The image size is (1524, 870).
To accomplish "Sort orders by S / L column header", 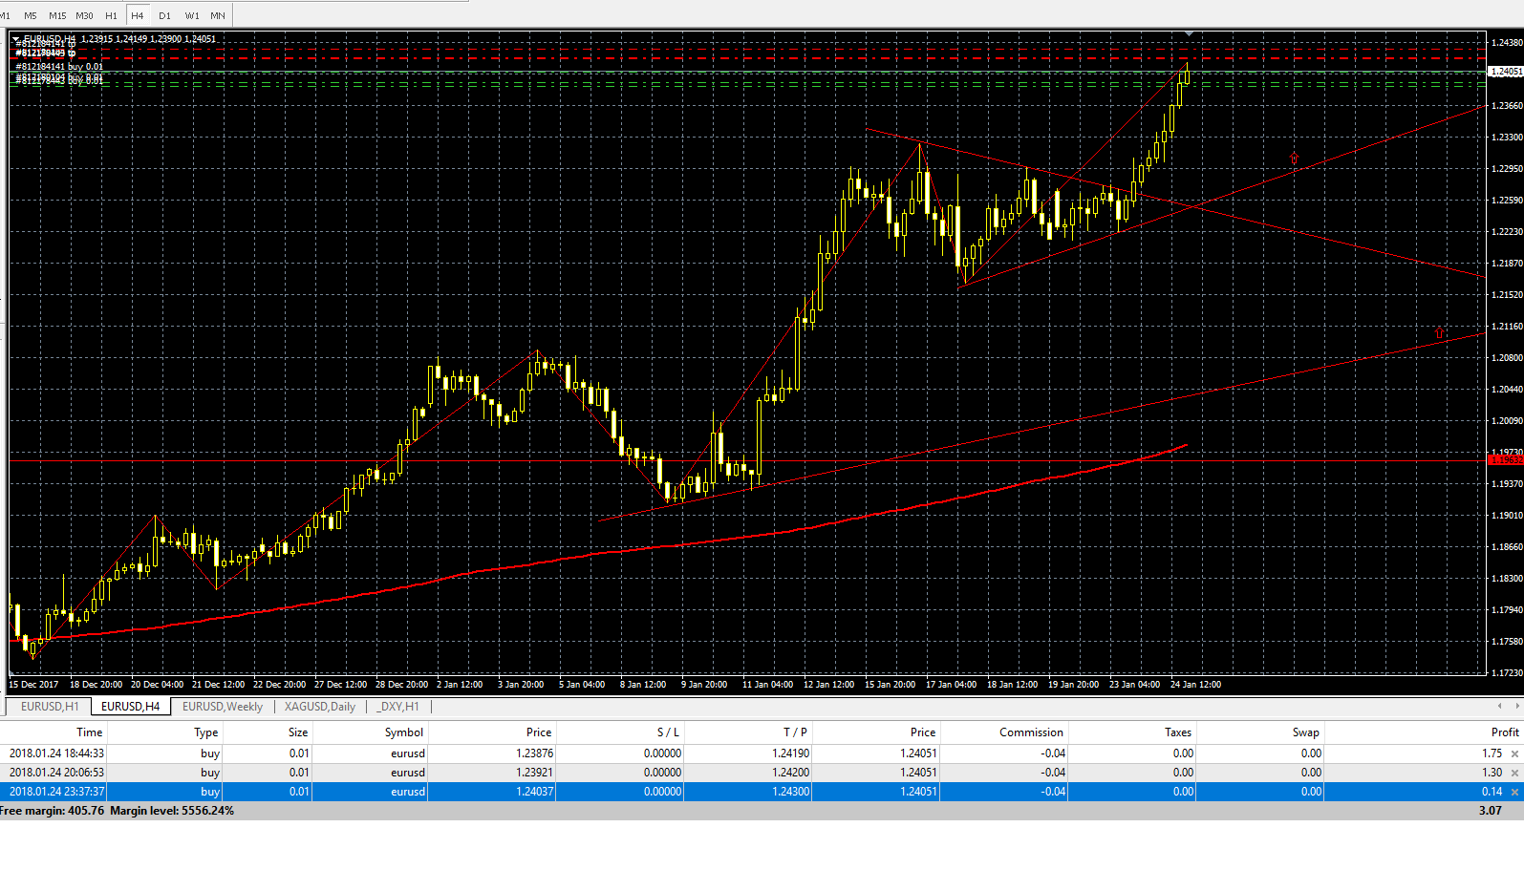I will coord(620,732).
